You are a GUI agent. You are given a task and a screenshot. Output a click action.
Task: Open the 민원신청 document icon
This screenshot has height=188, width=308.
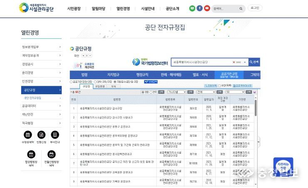41,135
